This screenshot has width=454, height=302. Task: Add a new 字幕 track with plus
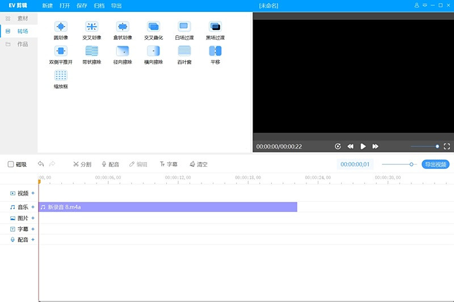coord(33,229)
